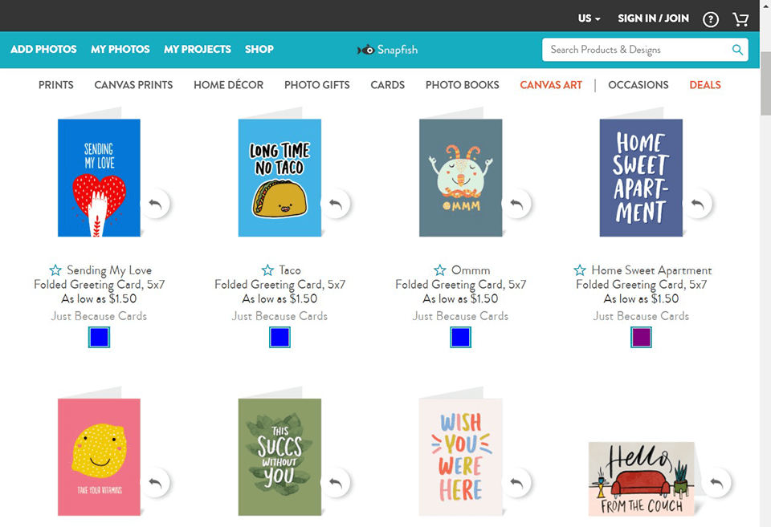Toggle favorite star for Taco card

[267, 270]
